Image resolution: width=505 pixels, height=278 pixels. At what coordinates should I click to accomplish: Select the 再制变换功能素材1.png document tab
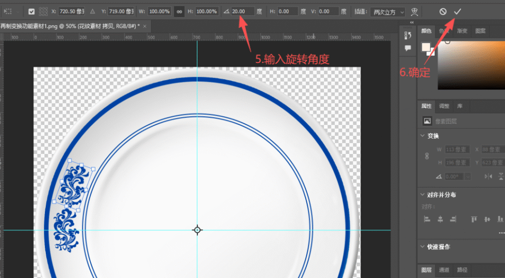pos(70,27)
